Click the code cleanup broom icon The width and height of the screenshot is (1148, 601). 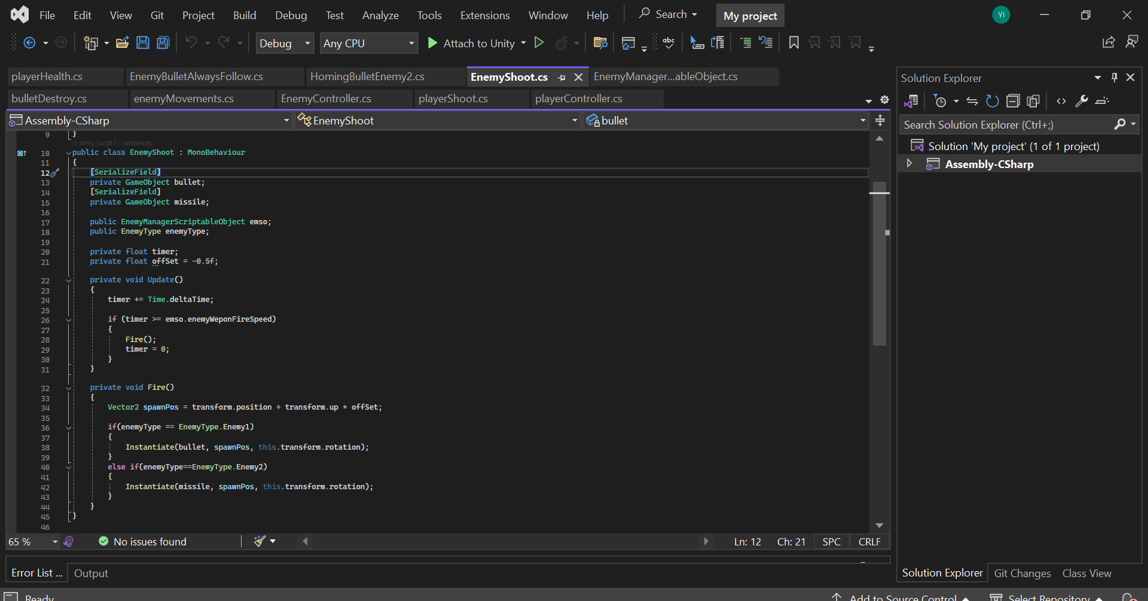[x=259, y=541]
